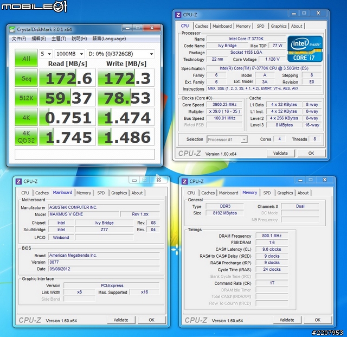
Task: Open the 編輯(E) menu in CrystalDiskMark
Action: [x=38, y=39]
